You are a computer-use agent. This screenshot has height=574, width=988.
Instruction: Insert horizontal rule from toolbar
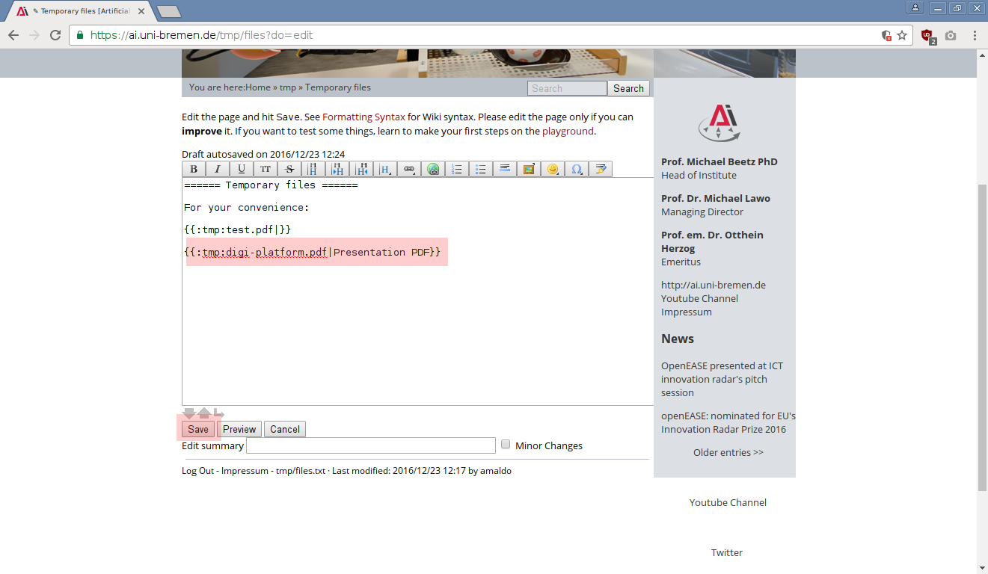[x=505, y=169]
